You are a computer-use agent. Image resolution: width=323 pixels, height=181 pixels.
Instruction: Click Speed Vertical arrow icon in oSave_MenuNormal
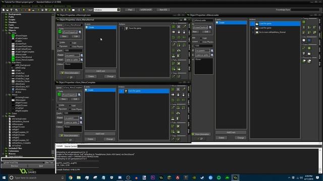point(179,32)
